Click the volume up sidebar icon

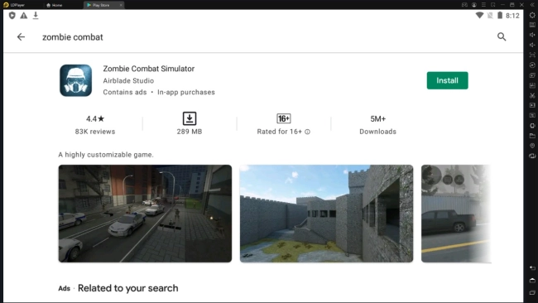click(x=532, y=35)
